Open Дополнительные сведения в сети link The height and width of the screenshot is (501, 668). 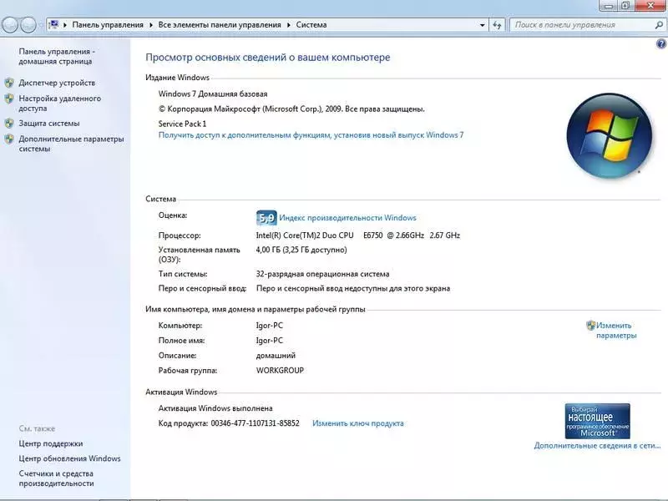pos(597,446)
